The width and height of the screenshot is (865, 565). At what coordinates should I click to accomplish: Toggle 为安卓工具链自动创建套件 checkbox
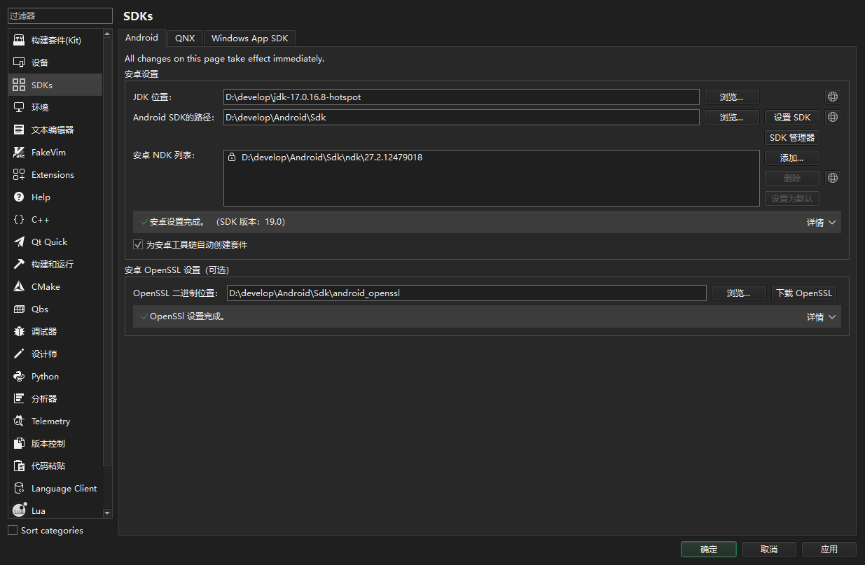(138, 245)
